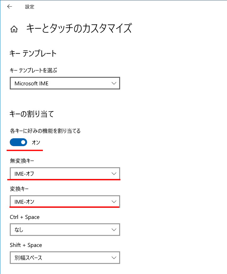The width and height of the screenshot is (227, 274).
Task: Click the オン label beside the switch
Action: 36,142
